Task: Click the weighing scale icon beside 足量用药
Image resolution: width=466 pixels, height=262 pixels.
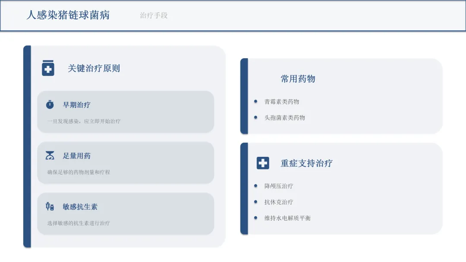Action: point(50,156)
